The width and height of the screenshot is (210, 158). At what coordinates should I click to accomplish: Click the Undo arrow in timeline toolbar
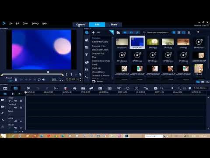(x=38, y=88)
